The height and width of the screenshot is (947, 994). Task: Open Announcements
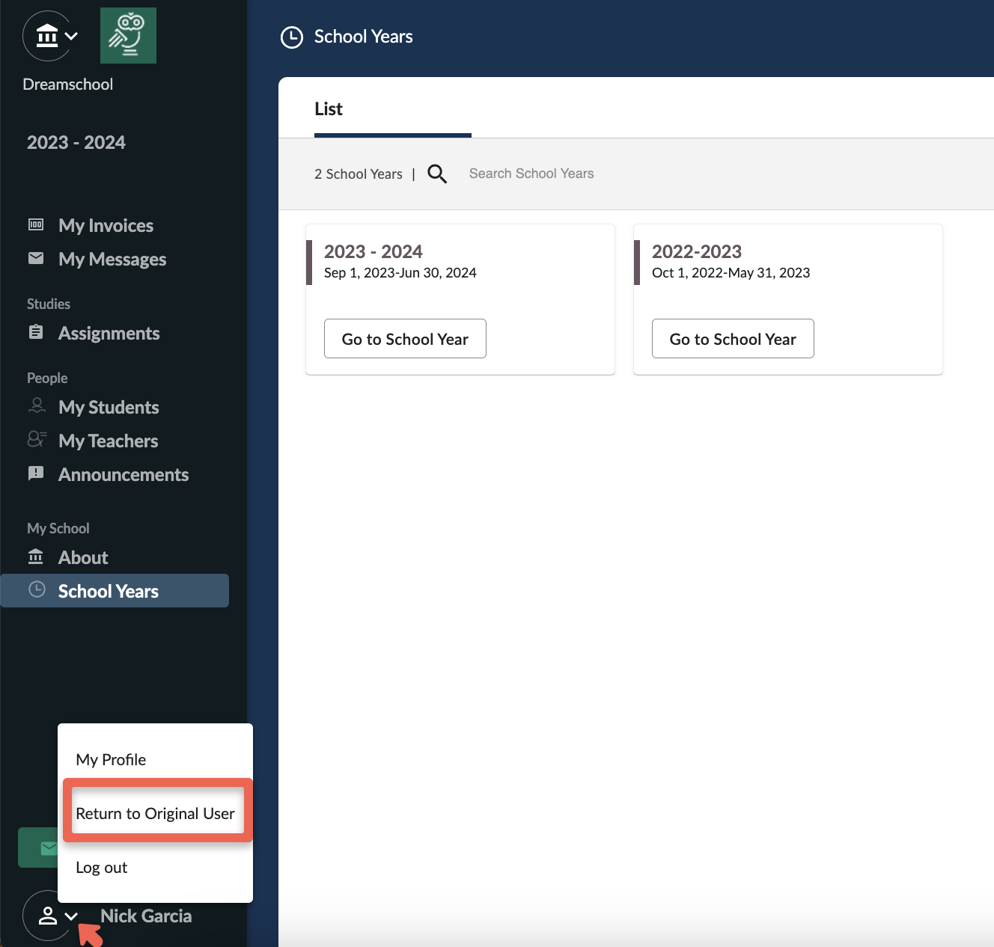pos(124,474)
